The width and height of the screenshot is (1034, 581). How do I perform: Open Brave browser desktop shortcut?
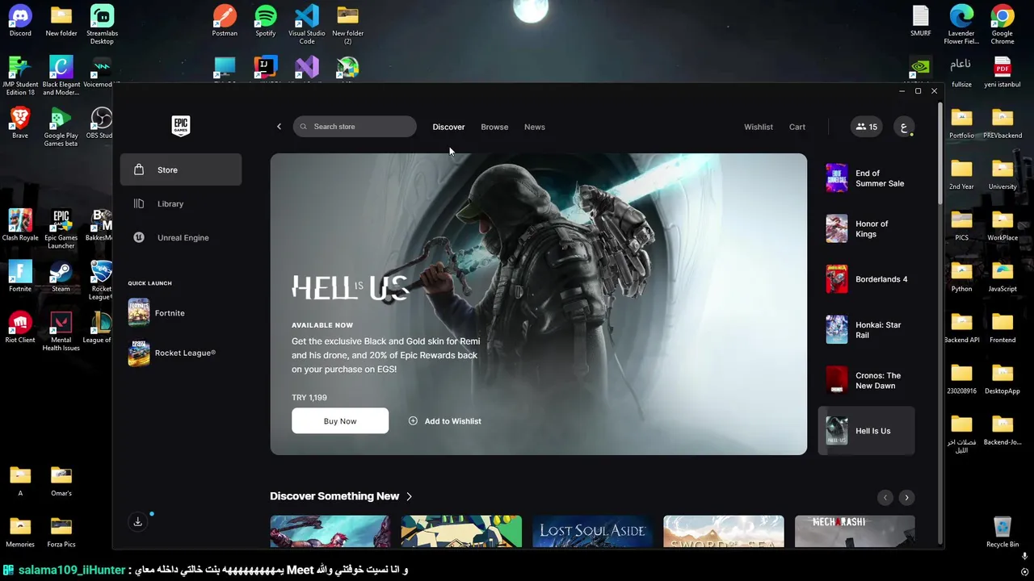tap(20, 123)
